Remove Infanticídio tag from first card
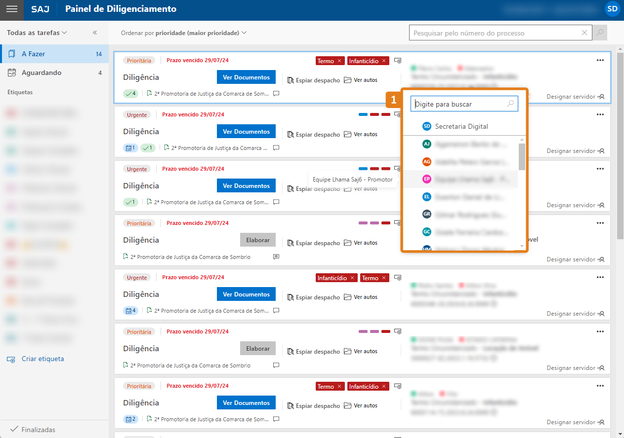 [x=384, y=61]
